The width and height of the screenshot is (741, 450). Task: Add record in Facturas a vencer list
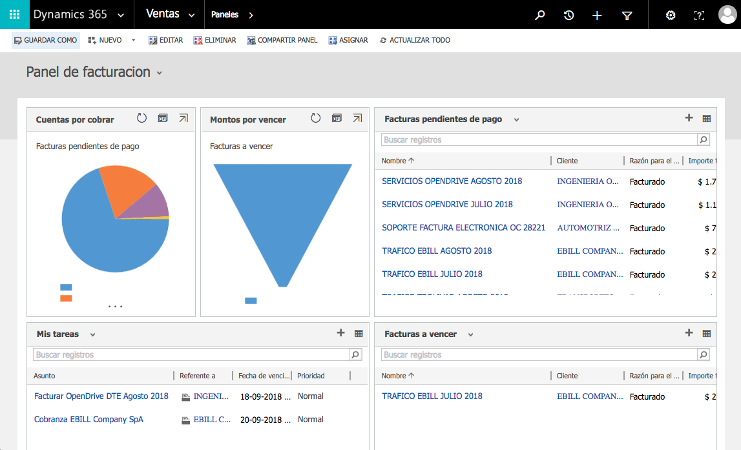689,333
